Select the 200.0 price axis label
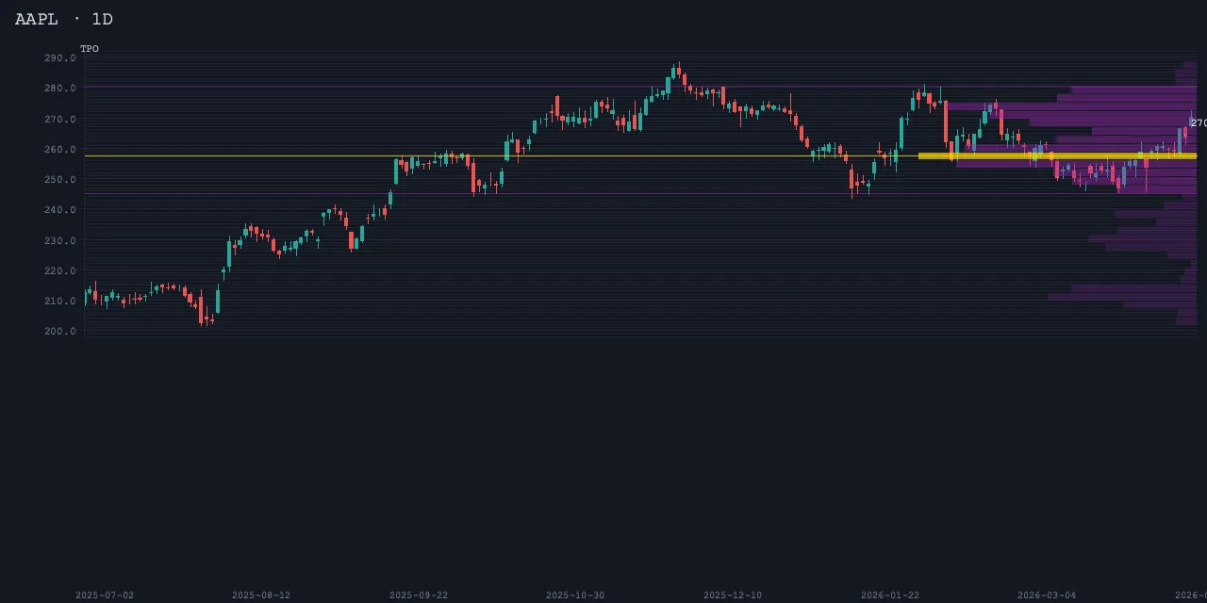 [x=59, y=332]
